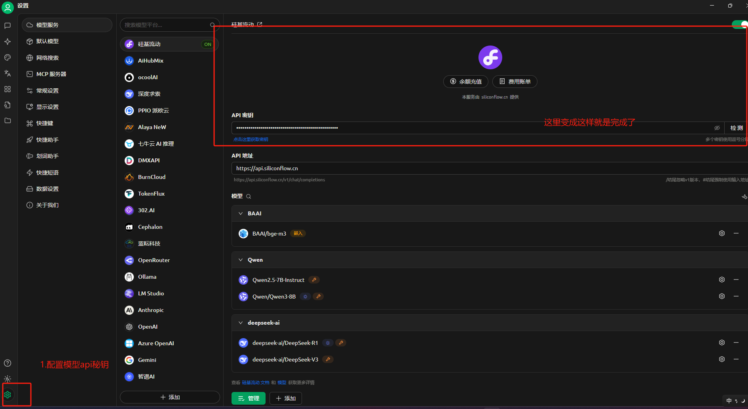This screenshot has width=748, height=409.
Task: Remove the DeepSeek-V3 model
Action: coord(736,359)
